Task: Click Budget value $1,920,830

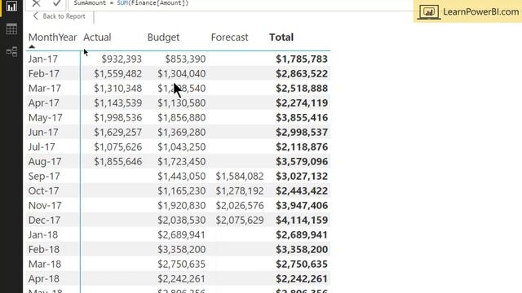Action: coord(182,205)
